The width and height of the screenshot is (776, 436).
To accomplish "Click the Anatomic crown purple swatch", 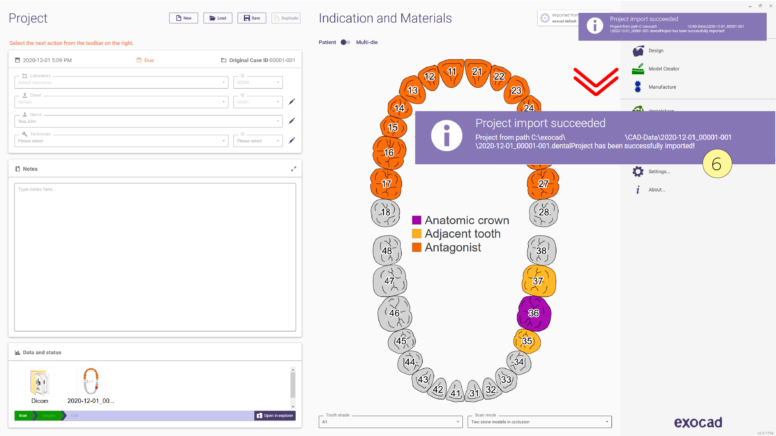I will tap(417, 220).
